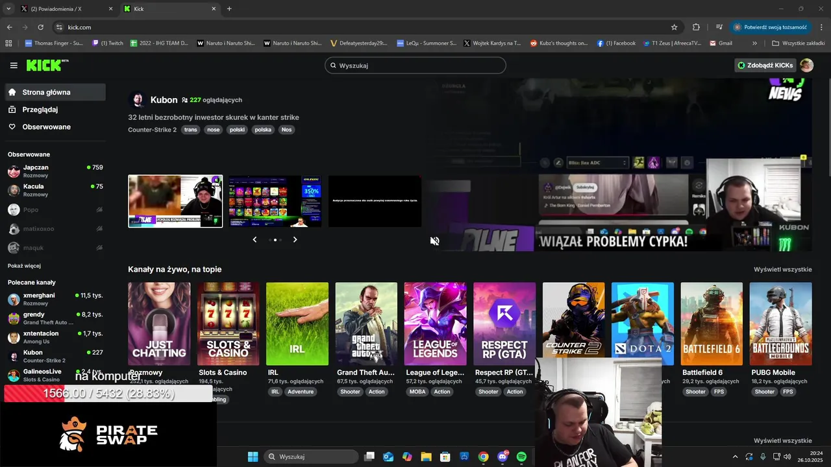Viewport: 831px width, 467px height.
Task: Show hidden system tray icons
Action: pos(735,457)
